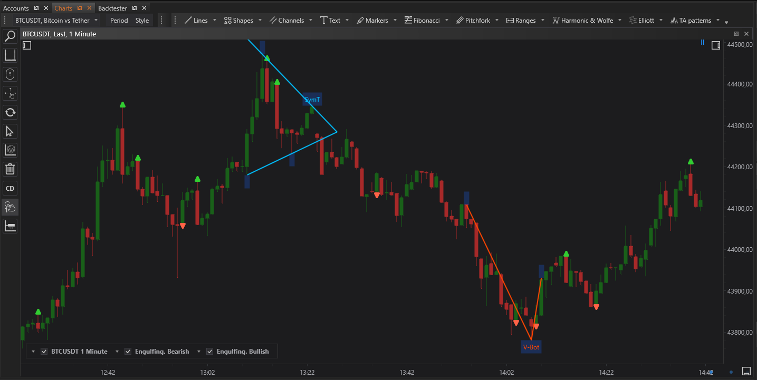Image resolution: width=757 pixels, height=380 pixels.
Task: Open the Accounts tab
Action: point(16,7)
